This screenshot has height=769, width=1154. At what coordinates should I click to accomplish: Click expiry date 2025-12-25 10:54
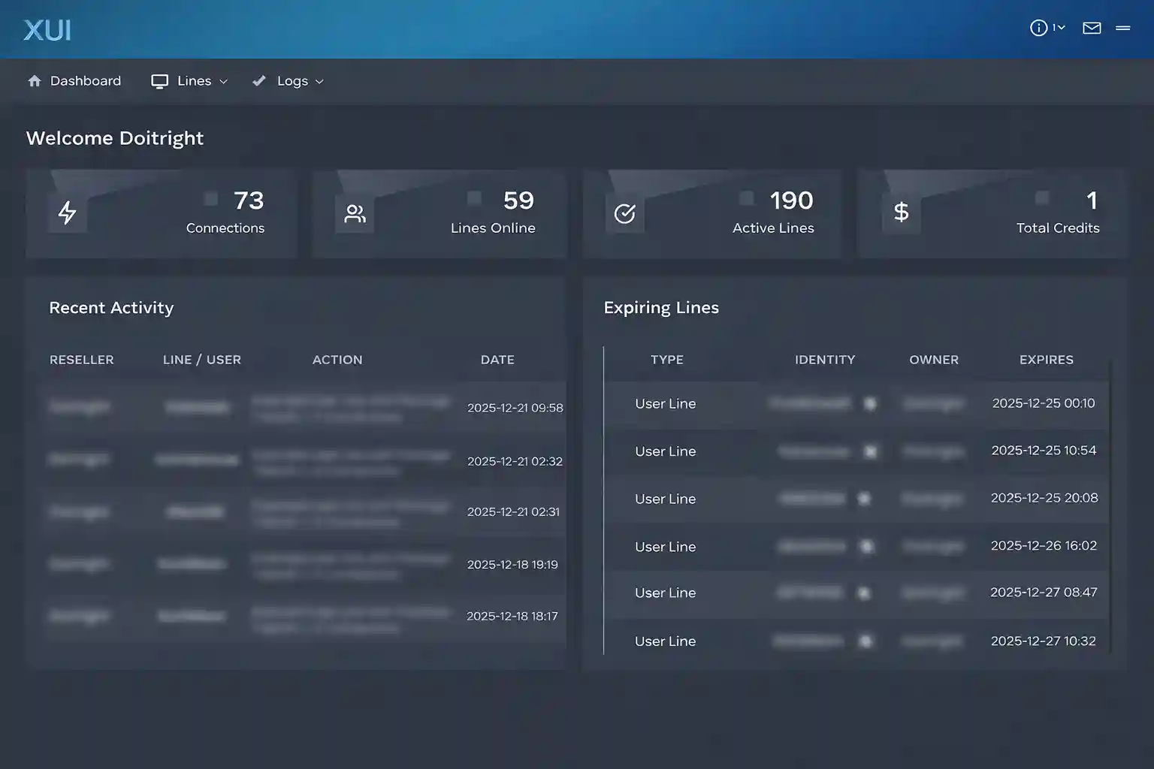[1044, 451]
